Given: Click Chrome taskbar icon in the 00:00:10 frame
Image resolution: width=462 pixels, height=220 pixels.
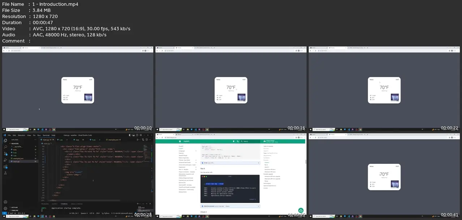Looking at the screenshot, I should click(54, 129).
